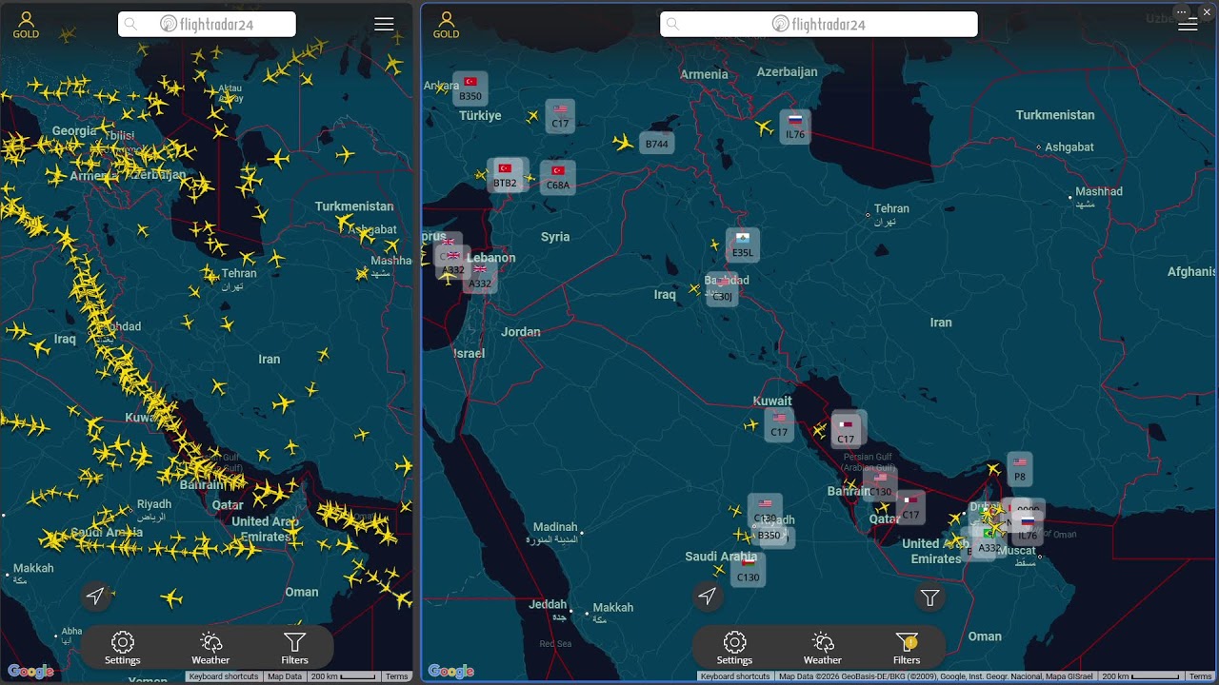Select the US C130 label near Bahrain
1219x685 pixels.
pos(880,485)
